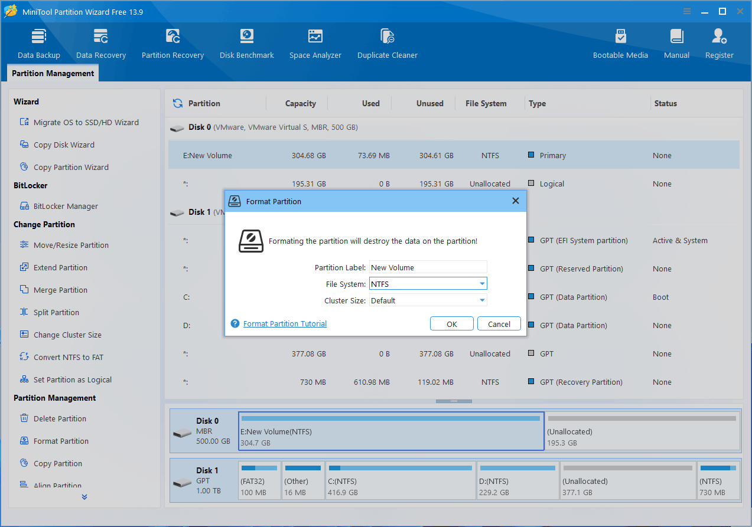Start Migrate OS to SSD/HD Wizard
The width and height of the screenshot is (752, 527).
(x=79, y=122)
